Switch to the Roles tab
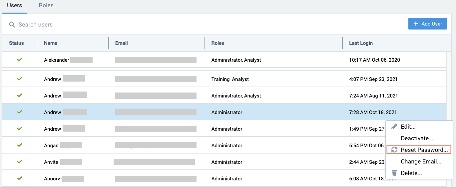The width and height of the screenshot is (456, 188). point(46,6)
